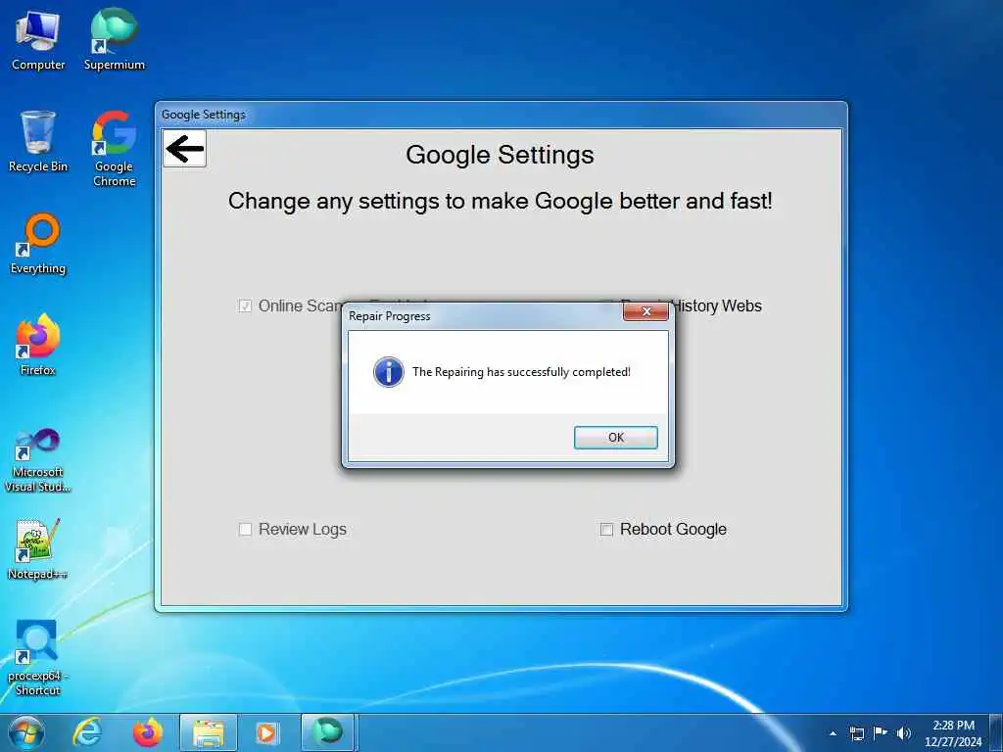The image size is (1003, 752).
Task: Click OK in the Repair Progress dialog
Action: pyautogui.click(x=615, y=438)
